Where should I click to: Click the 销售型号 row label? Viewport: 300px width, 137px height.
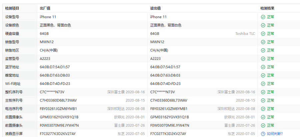12,42
